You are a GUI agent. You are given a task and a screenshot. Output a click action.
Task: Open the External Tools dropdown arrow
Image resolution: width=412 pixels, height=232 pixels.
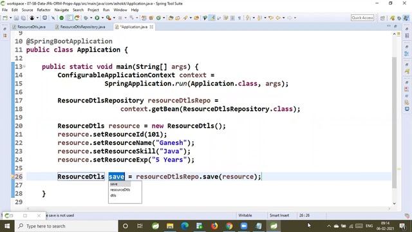point(114,18)
